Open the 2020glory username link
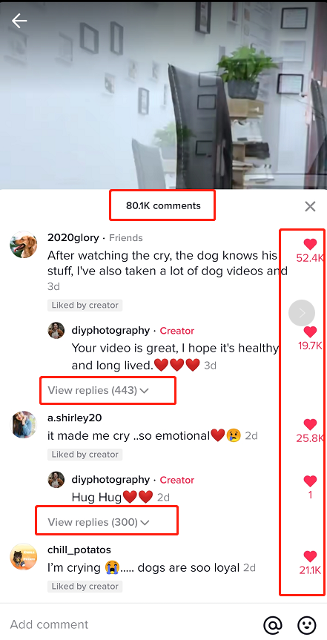327x640 pixels. click(x=73, y=237)
